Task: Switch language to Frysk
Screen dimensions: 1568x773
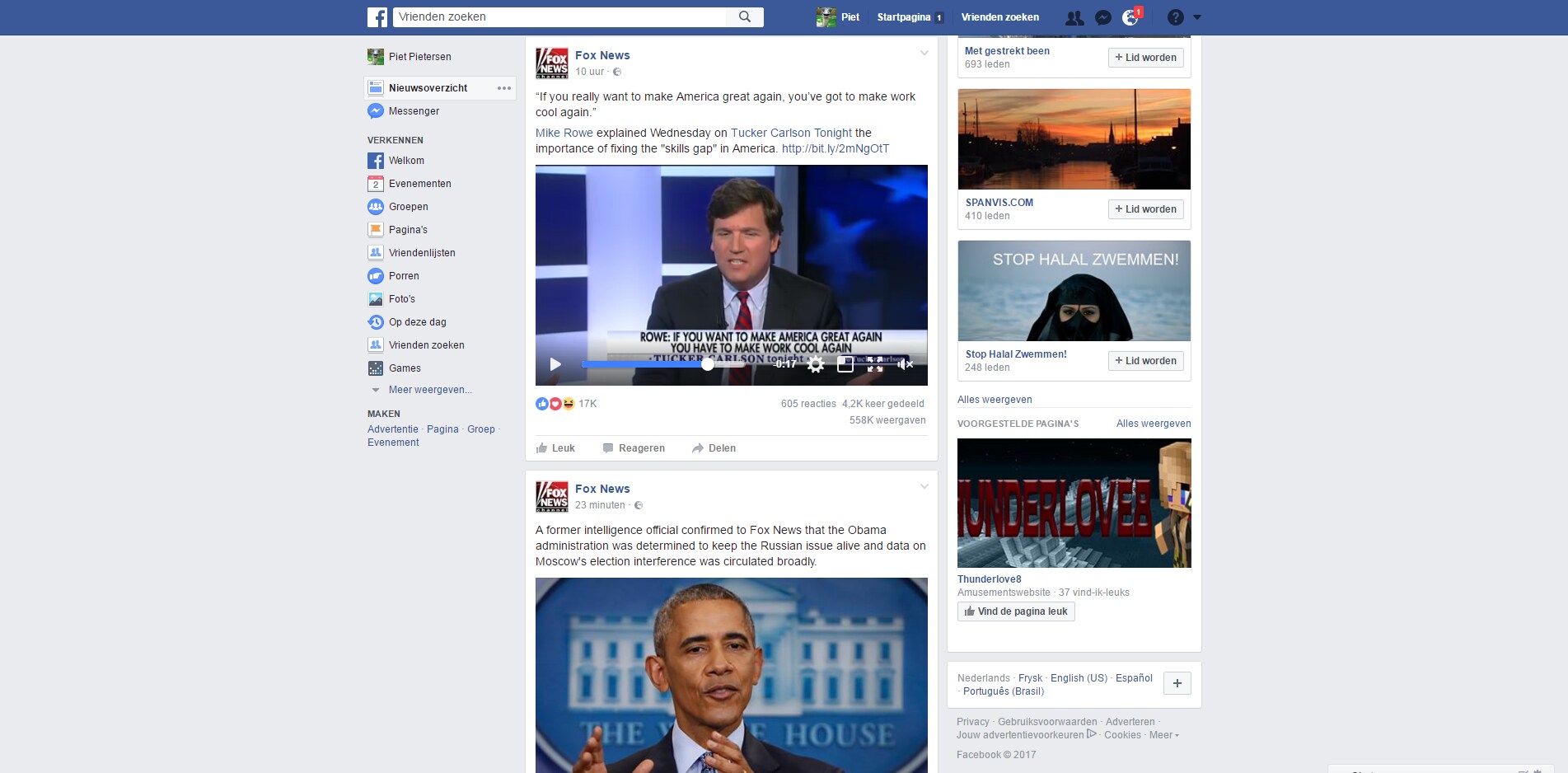Action: (x=1030, y=678)
